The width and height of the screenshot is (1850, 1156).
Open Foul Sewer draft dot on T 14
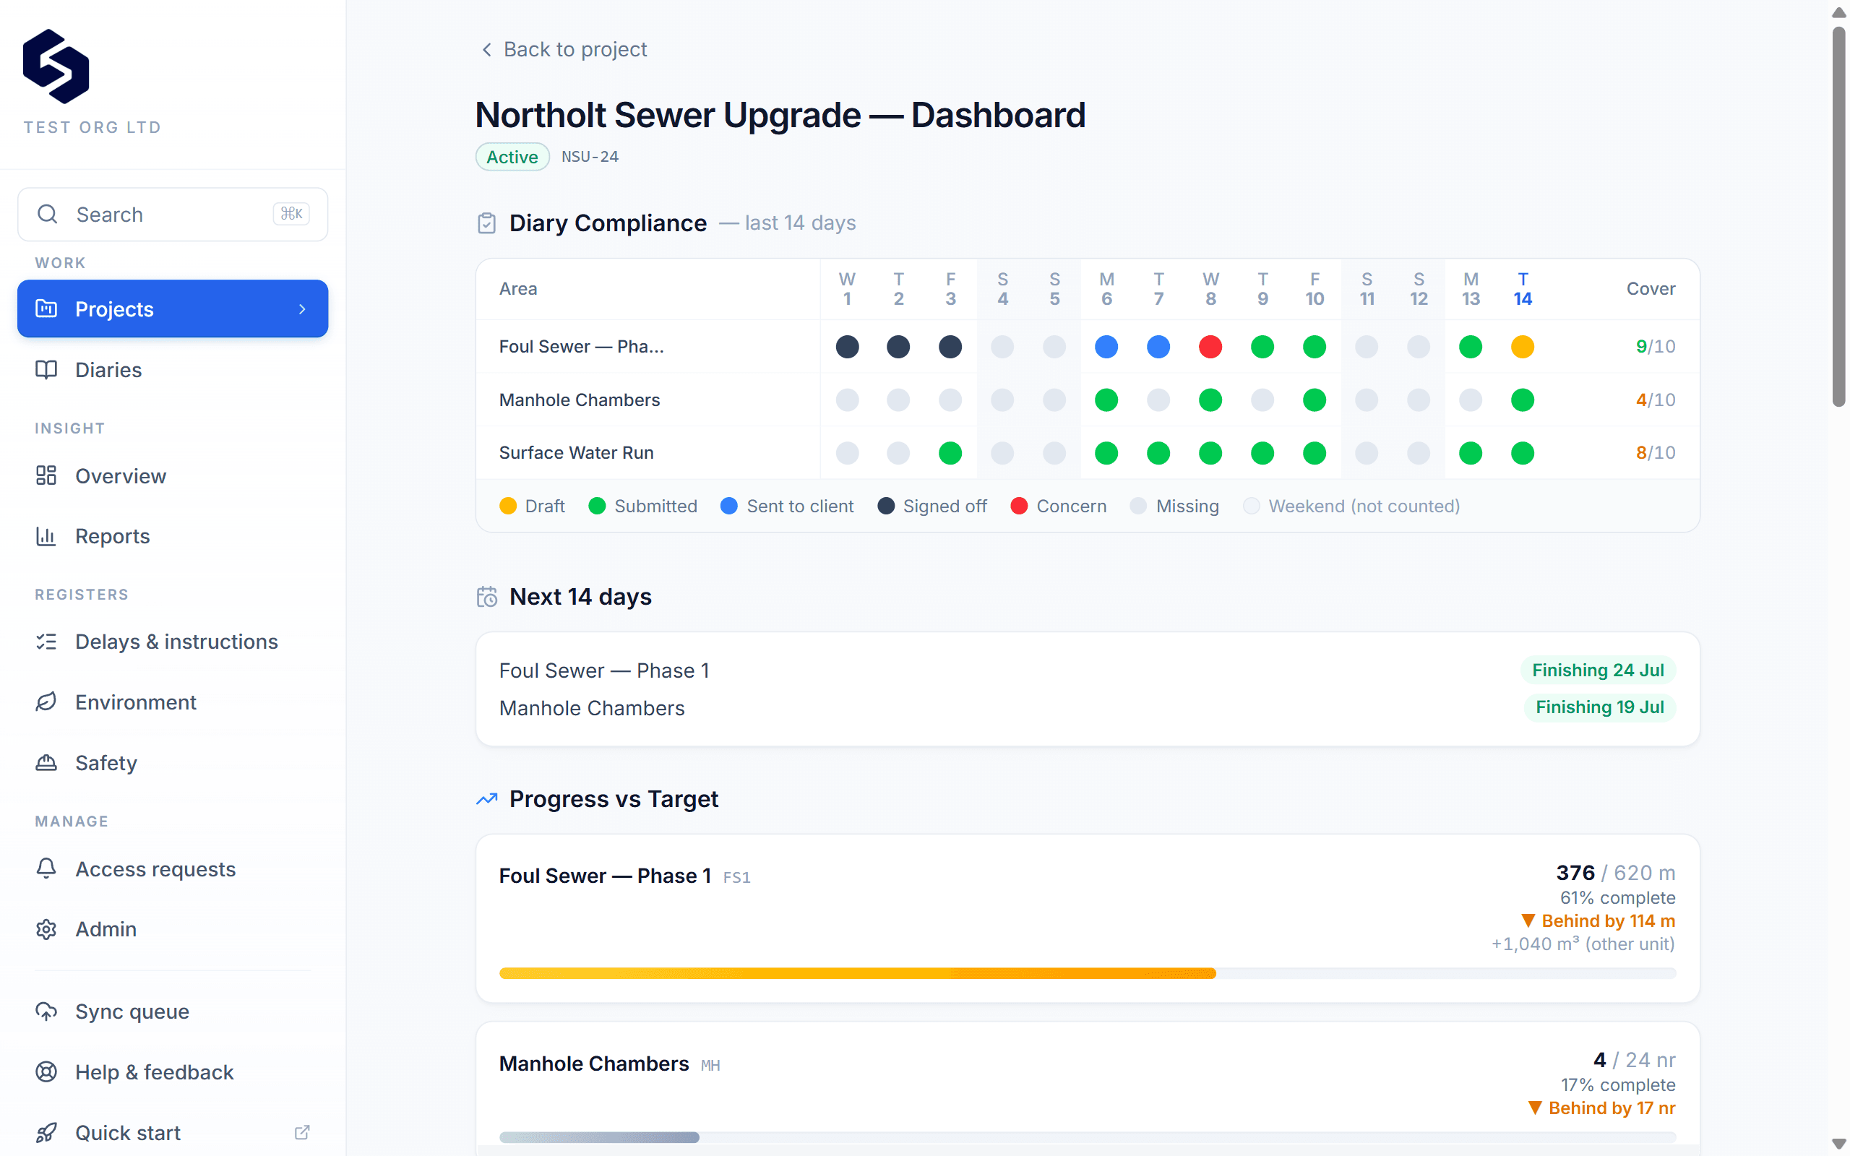[1522, 346]
